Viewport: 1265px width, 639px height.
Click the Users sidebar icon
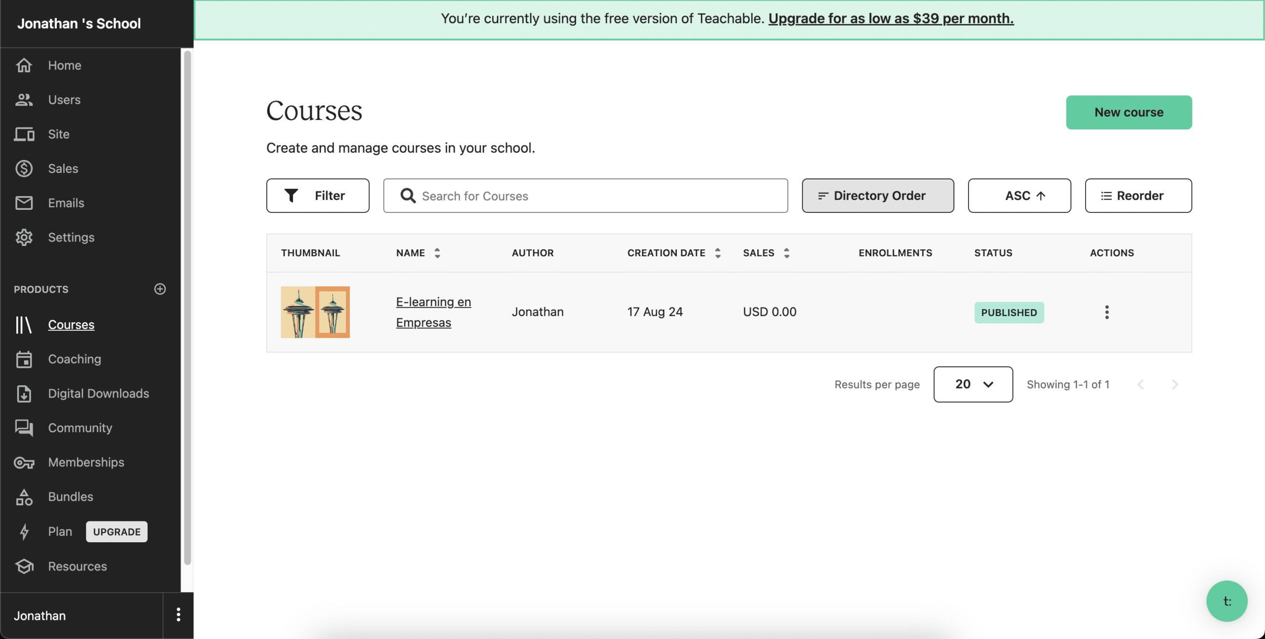[24, 100]
